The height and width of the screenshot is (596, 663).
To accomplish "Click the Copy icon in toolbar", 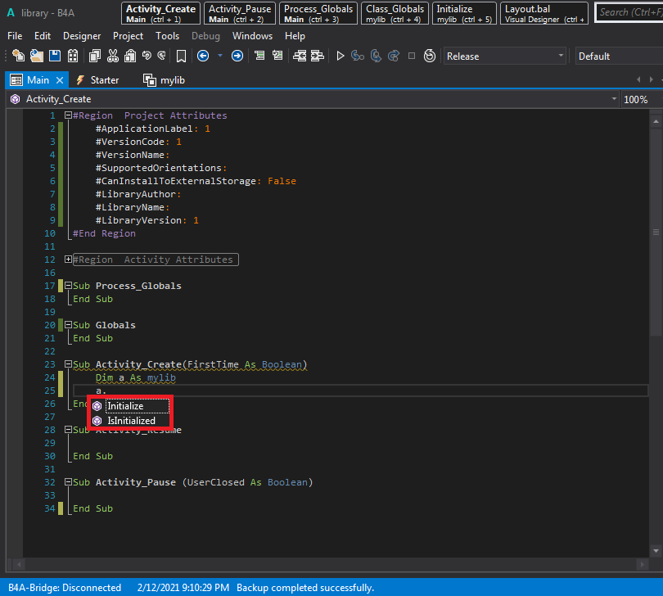I will (93, 56).
